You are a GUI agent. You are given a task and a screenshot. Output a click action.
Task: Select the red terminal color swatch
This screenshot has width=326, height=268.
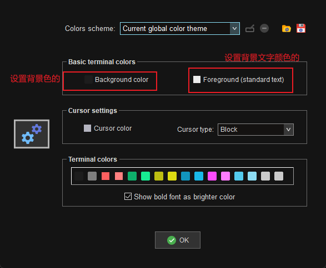pyautogui.click(x=106, y=176)
